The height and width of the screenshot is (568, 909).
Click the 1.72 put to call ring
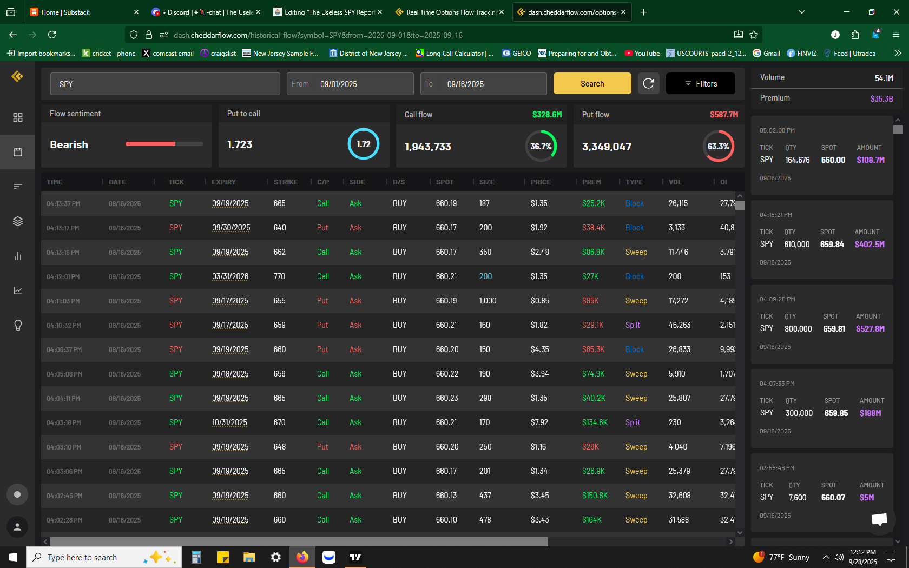click(364, 144)
